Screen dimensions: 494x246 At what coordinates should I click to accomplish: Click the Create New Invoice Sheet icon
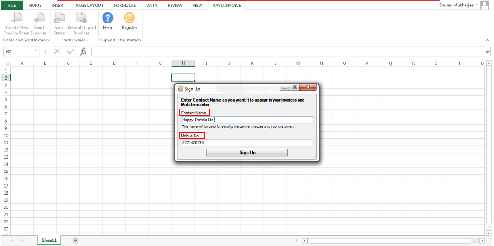point(17,18)
